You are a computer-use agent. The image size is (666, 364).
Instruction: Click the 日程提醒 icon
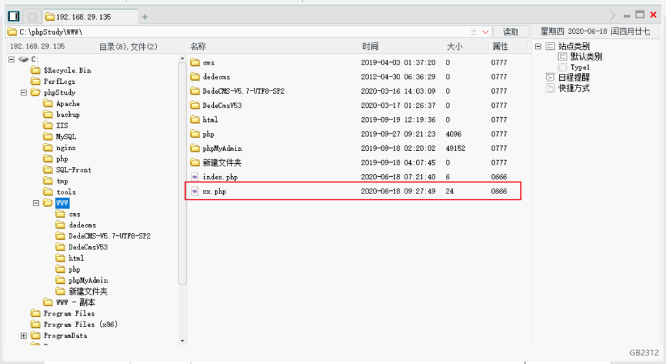(550, 77)
